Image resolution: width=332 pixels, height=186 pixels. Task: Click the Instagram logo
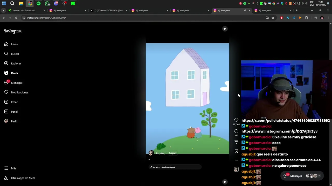[x=13, y=31]
